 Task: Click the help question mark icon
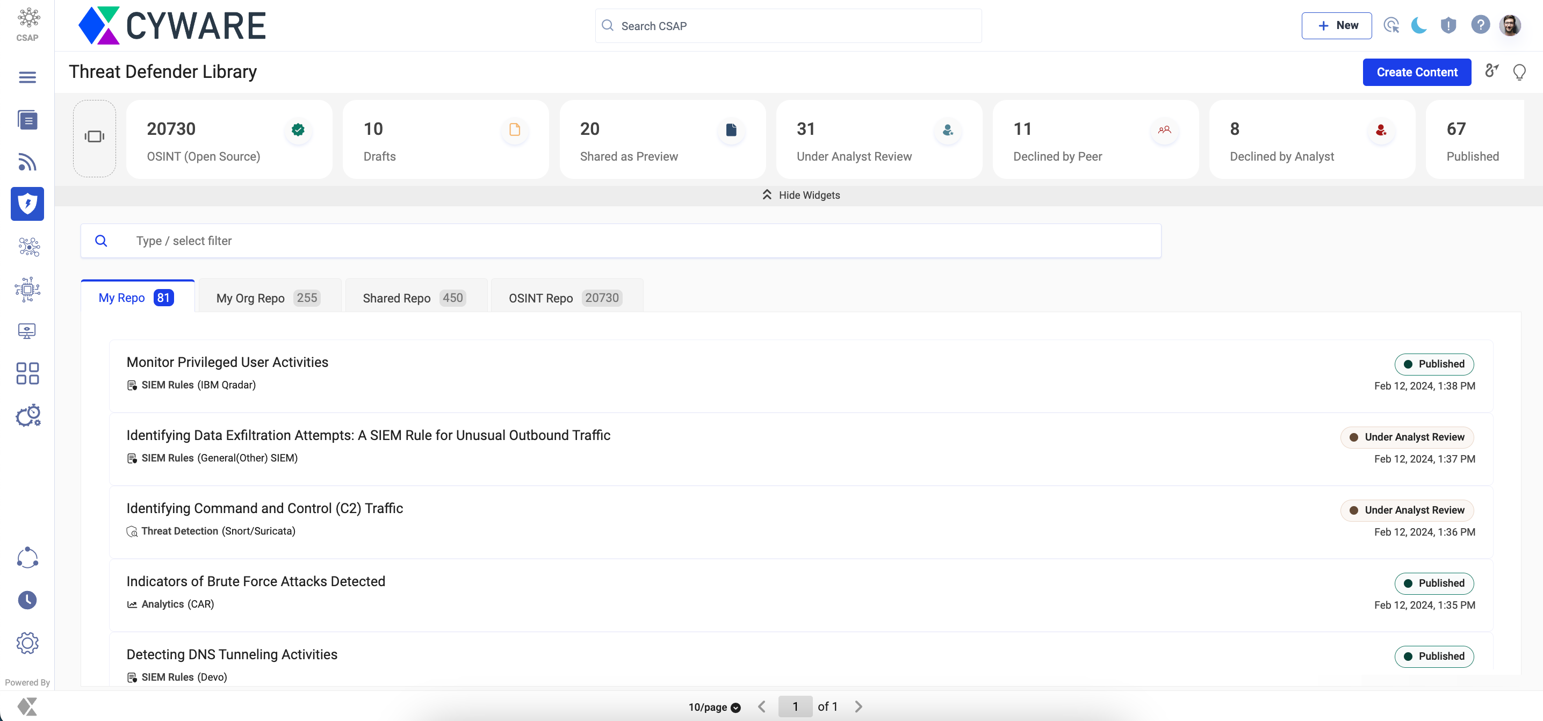coord(1480,25)
